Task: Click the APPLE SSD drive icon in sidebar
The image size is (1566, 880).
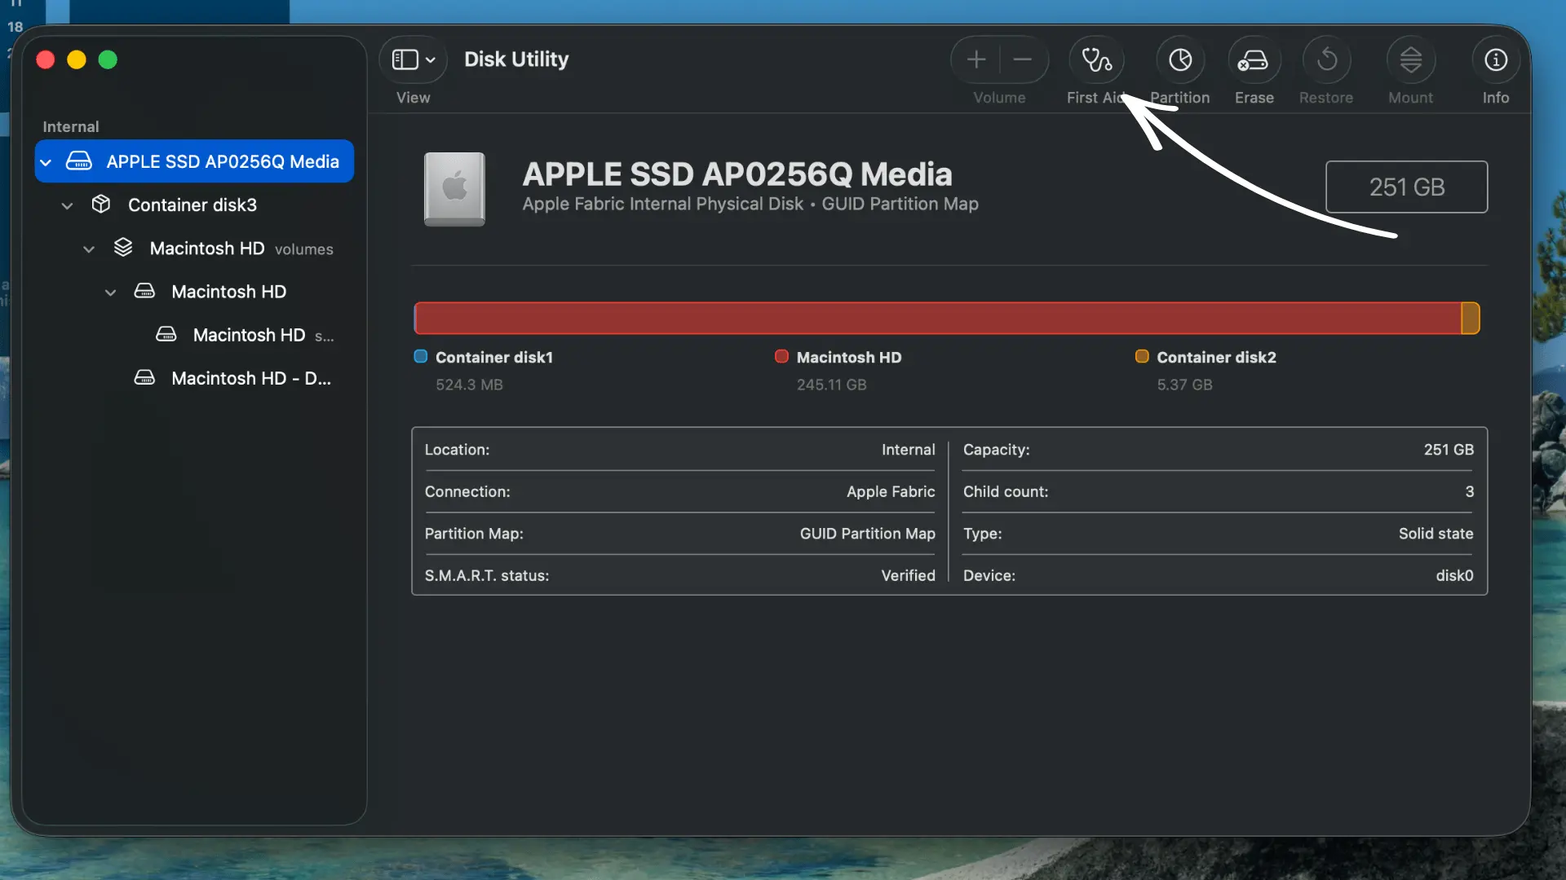Action: pyautogui.click(x=79, y=161)
